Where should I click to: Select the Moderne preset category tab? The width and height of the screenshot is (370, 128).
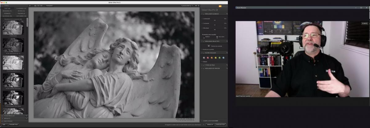coord(6,11)
